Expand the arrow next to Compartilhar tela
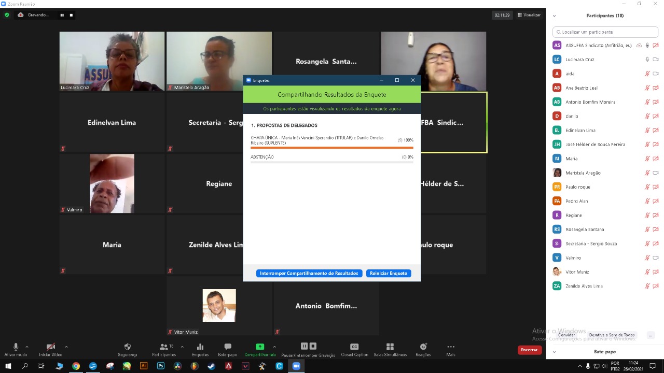Screen dimensions: 664x373 coord(274,347)
